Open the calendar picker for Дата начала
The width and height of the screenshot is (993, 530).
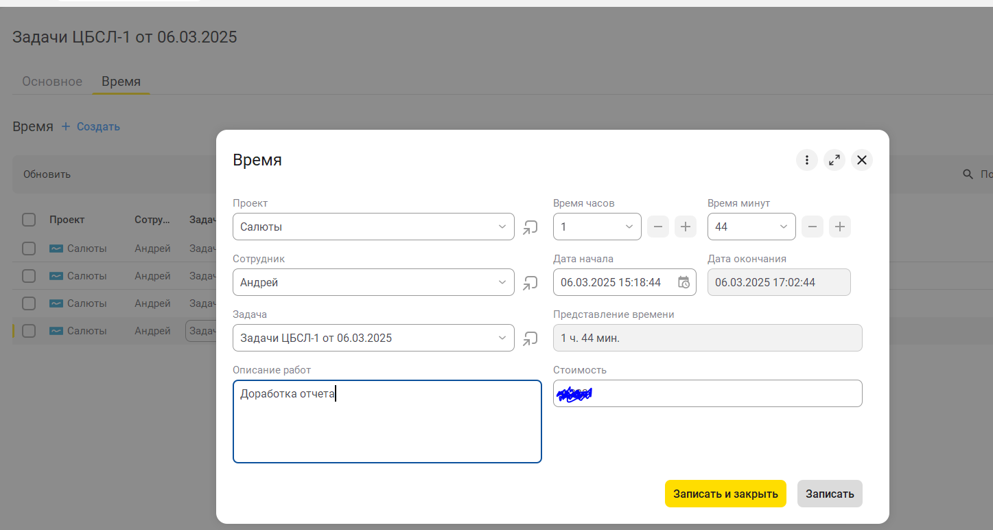[684, 282]
